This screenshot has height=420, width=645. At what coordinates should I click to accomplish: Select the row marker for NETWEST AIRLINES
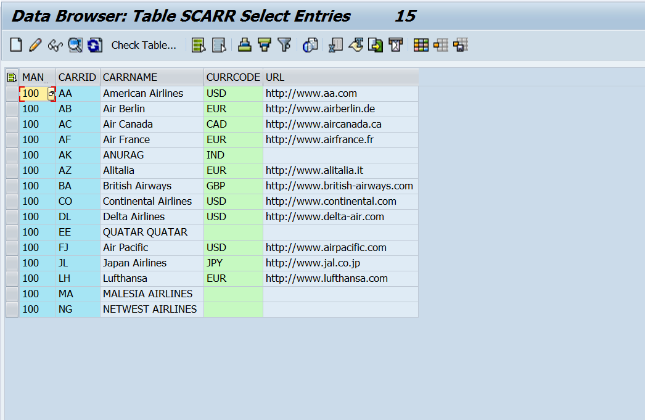pos(12,310)
